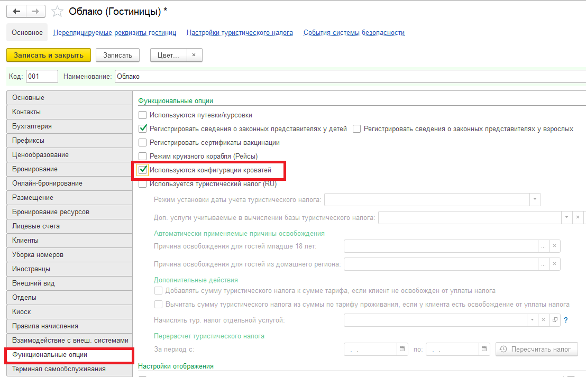The image size is (586, 377).
Task: Open 'Настройки туристического налога' link
Action: tap(240, 33)
